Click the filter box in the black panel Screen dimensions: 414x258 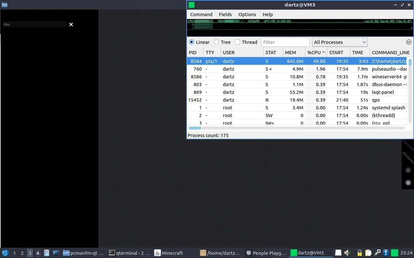pos(34,25)
